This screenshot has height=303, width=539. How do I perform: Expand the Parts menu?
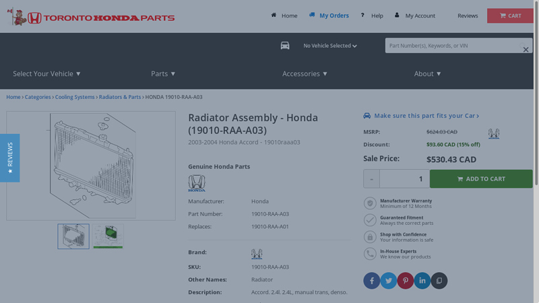[163, 73]
